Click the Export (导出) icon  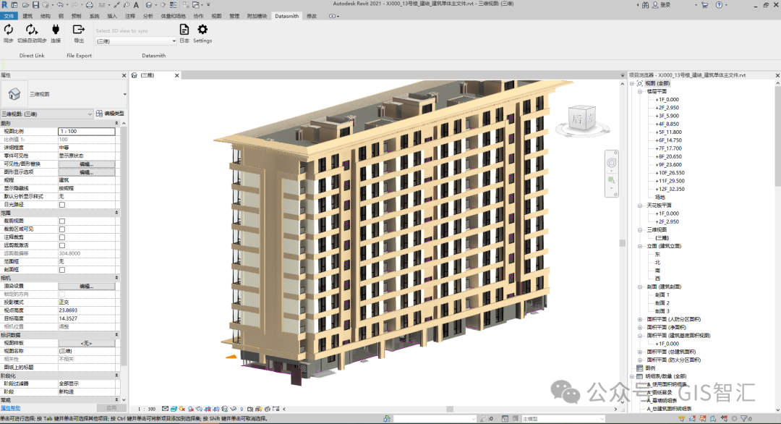(x=79, y=30)
